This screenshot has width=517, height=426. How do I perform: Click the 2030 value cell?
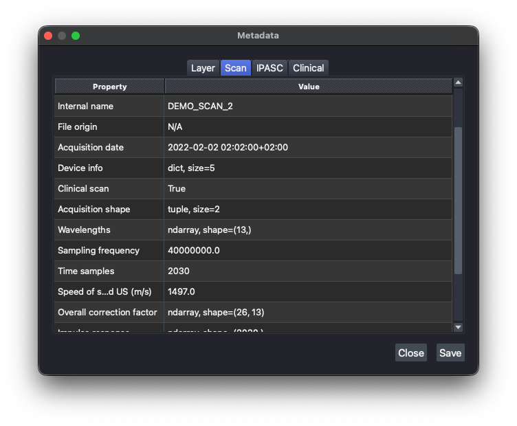click(308, 271)
